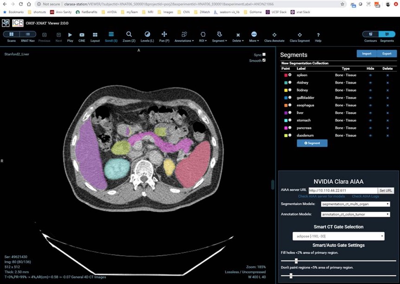Uncheck the Smooth checkbox

[264, 60]
